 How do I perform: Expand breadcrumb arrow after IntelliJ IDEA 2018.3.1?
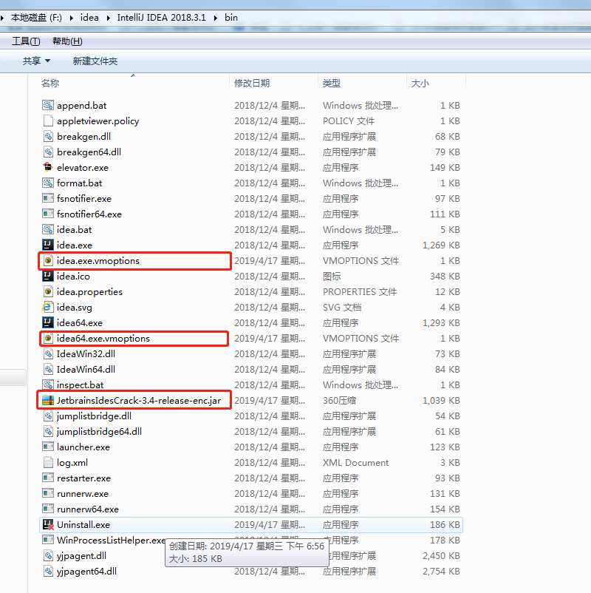tap(216, 18)
